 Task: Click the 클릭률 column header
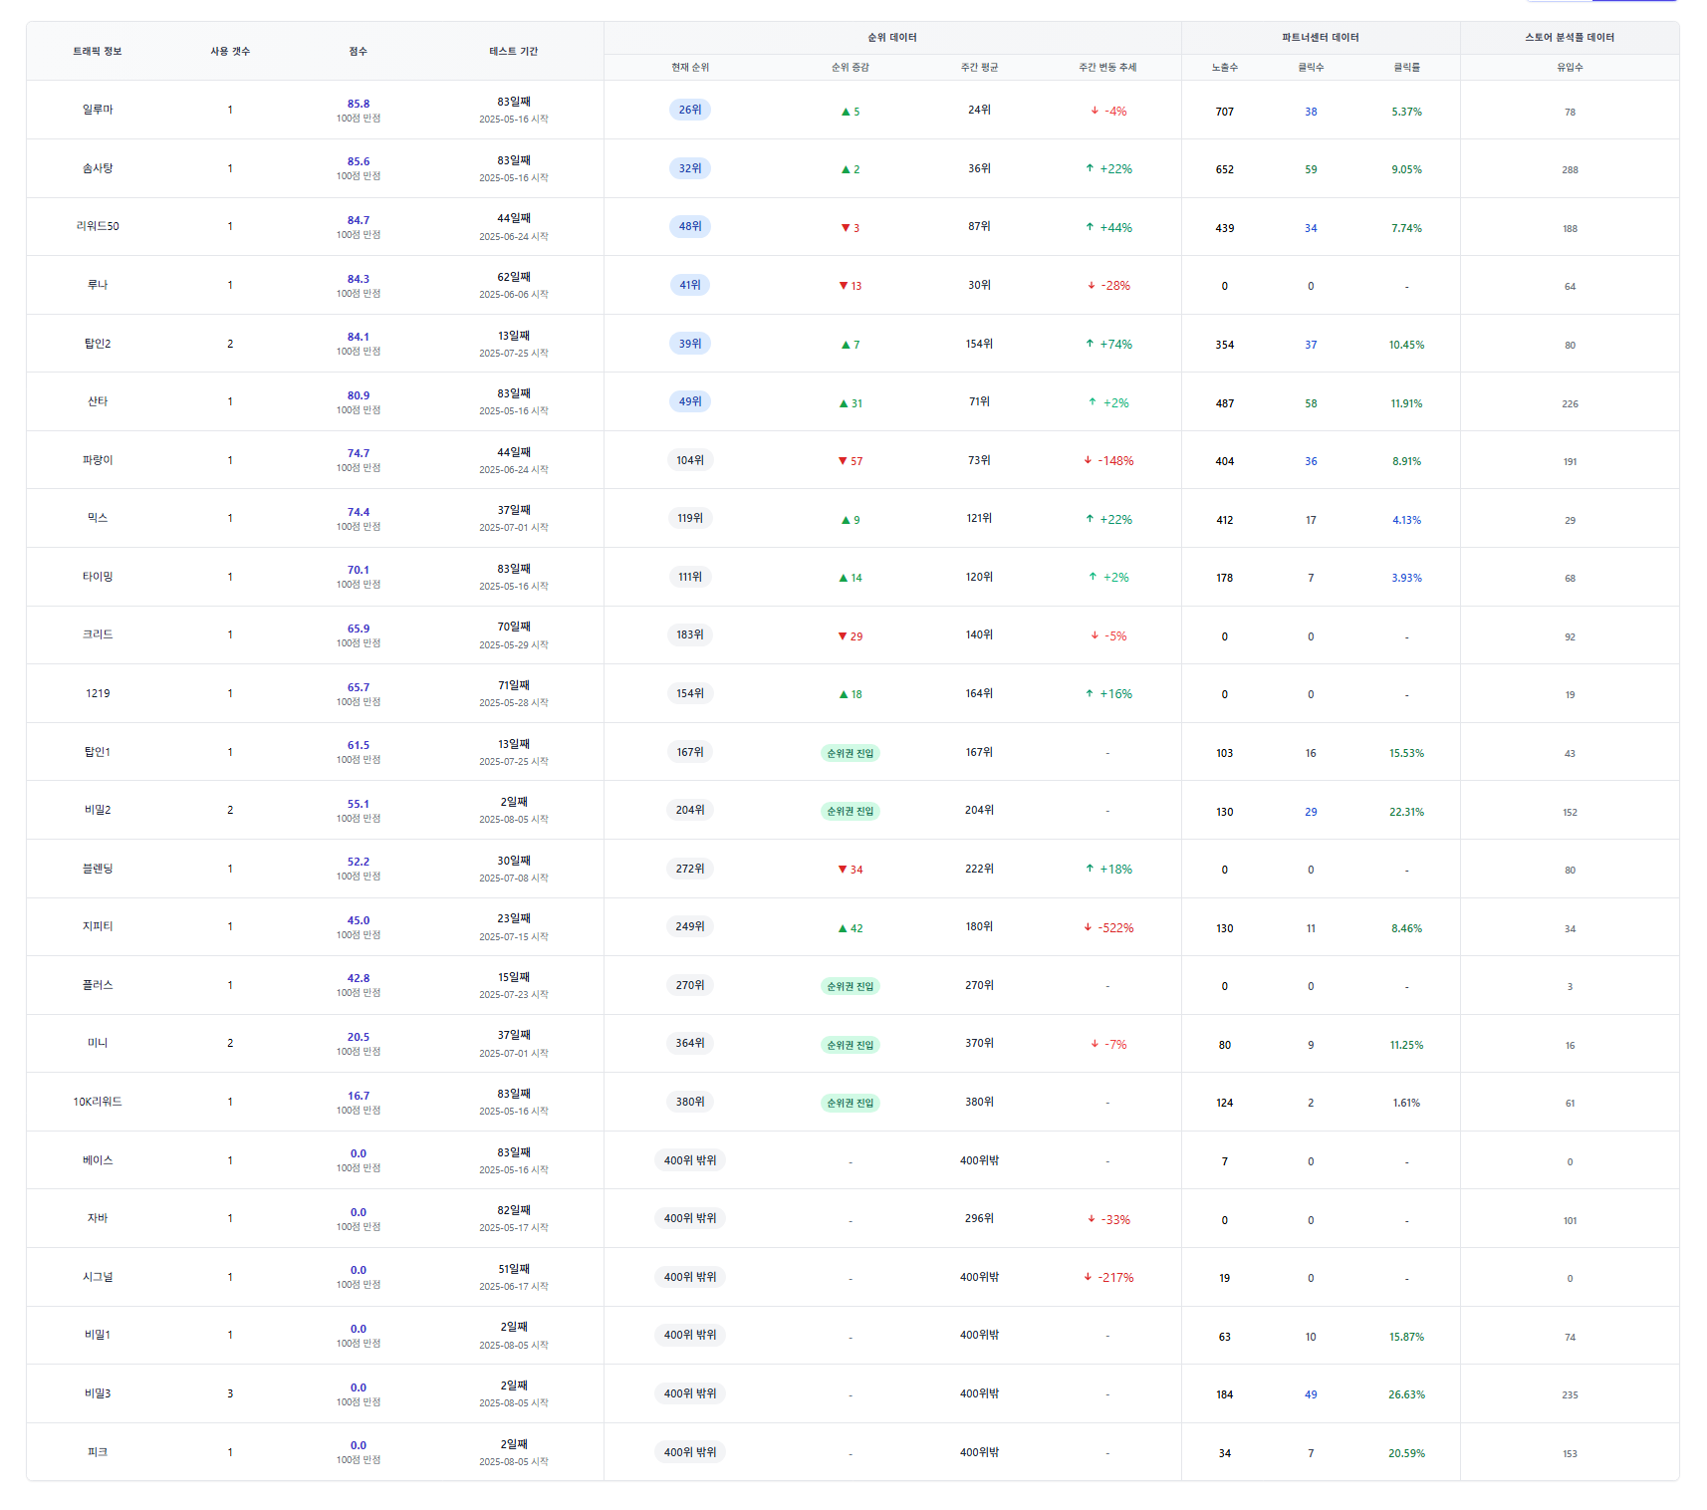click(1407, 67)
